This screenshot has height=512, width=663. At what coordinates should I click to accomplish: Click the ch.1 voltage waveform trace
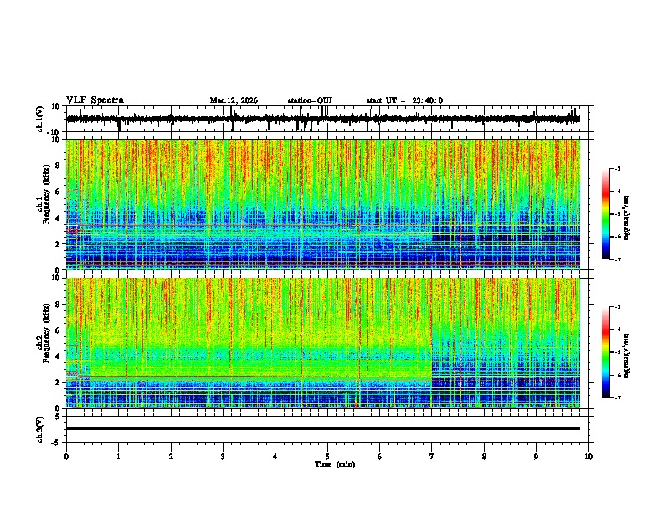coord(323,119)
